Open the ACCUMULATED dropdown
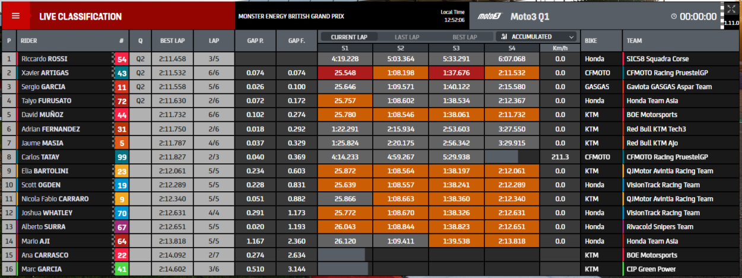This screenshot has height=278, width=742. point(536,37)
